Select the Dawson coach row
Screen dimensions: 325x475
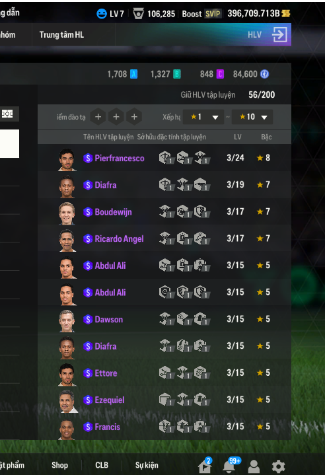pos(164,319)
